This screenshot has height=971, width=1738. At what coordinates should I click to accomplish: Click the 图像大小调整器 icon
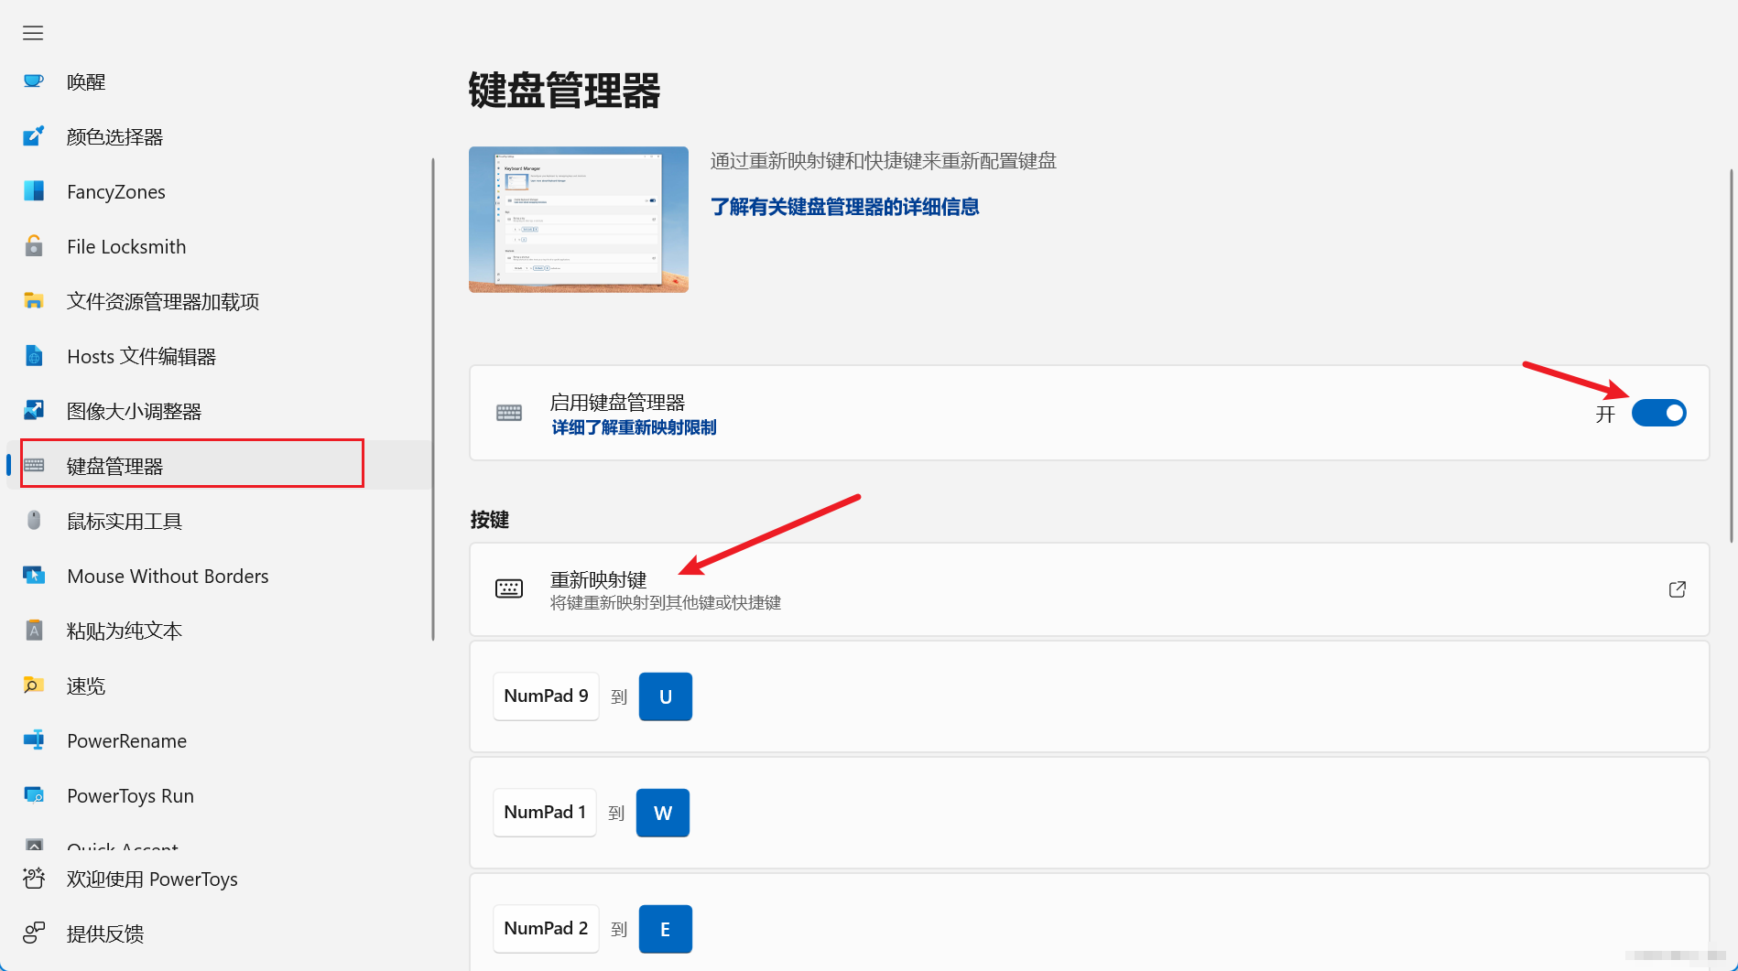pyautogui.click(x=34, y=411)
